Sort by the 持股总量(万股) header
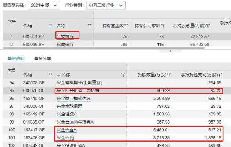 (189, 26)
